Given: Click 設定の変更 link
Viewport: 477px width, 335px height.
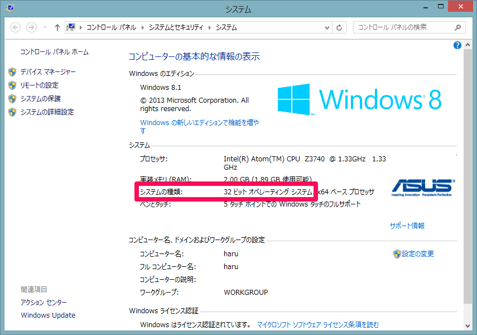Looking at the screenshot, I should [x=418, y=253].
